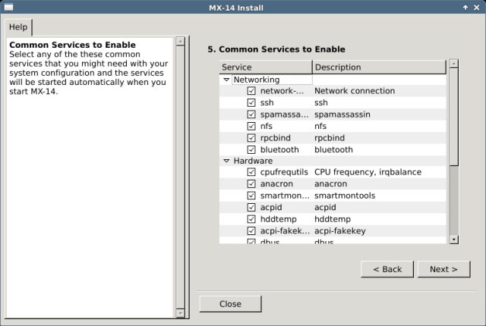The width and height of the screenshot is (486, 326).
Task: Select the 'Network connection' description cell
Action: (x=355, y=91)
